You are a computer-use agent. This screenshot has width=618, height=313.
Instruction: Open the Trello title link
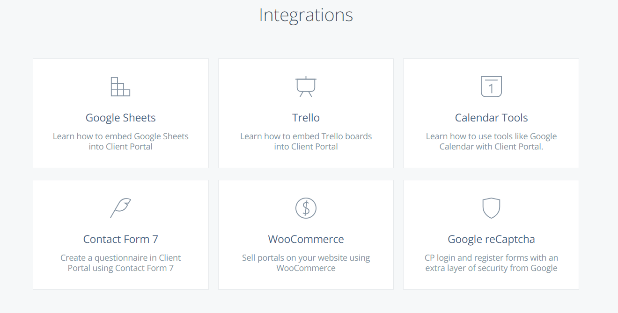pos(306,118)
